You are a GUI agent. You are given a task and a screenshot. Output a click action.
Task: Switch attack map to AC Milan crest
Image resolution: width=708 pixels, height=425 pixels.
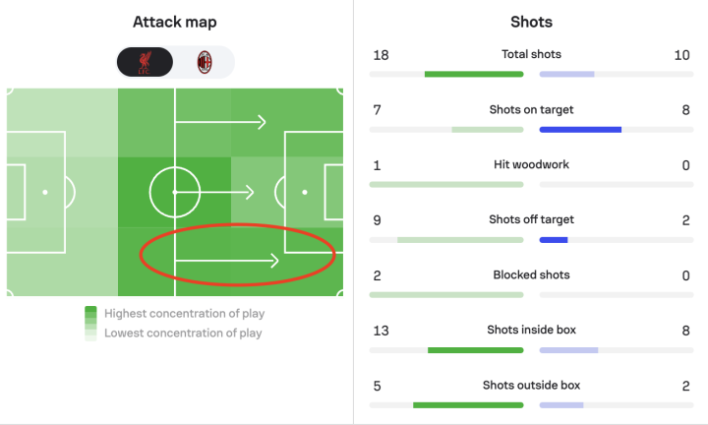tap(205, 62)
